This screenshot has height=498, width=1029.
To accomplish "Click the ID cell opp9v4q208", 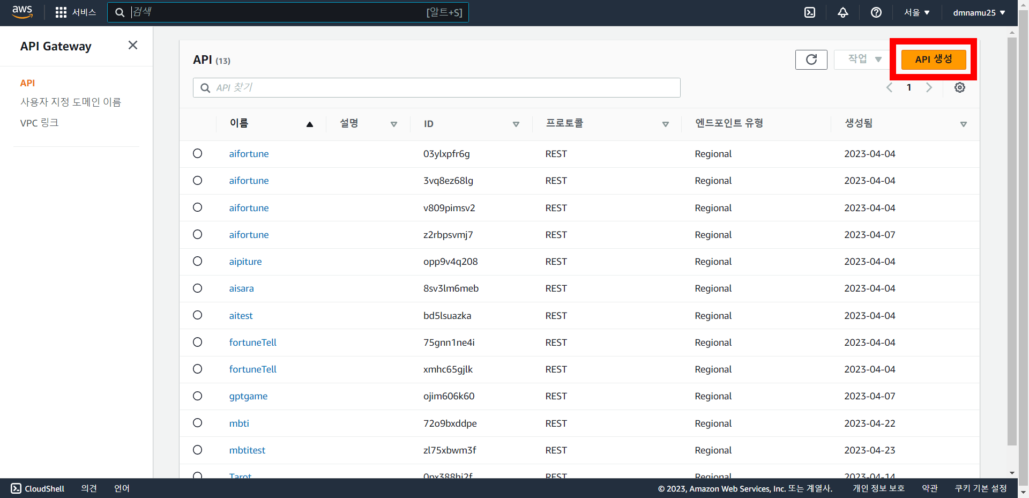I will pos(450,262).
